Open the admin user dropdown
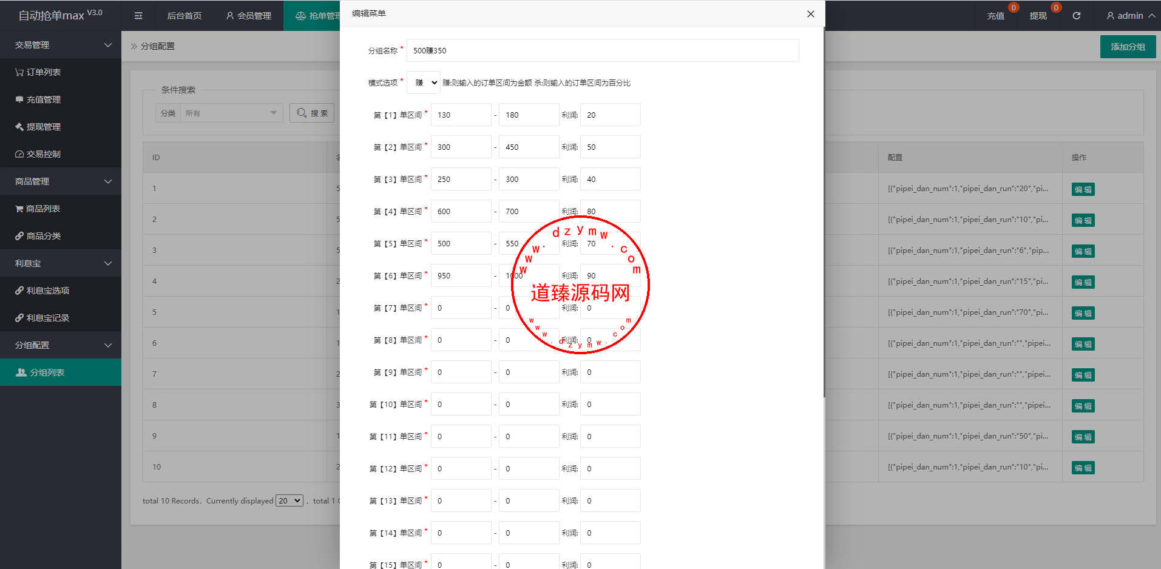The height and width of the screenshot is (569, 1161). point(1130,16)
